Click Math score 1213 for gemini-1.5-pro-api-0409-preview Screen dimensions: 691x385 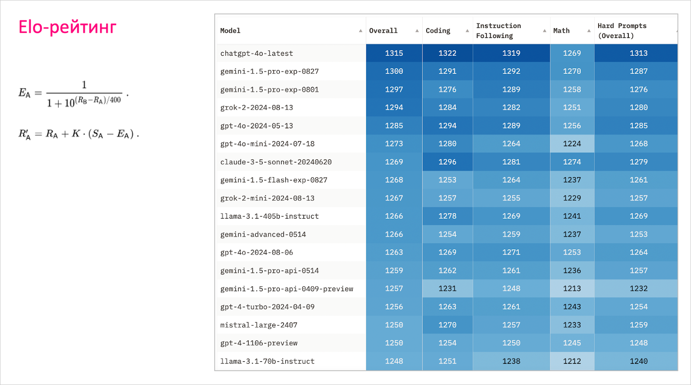(x=572, y=289)
